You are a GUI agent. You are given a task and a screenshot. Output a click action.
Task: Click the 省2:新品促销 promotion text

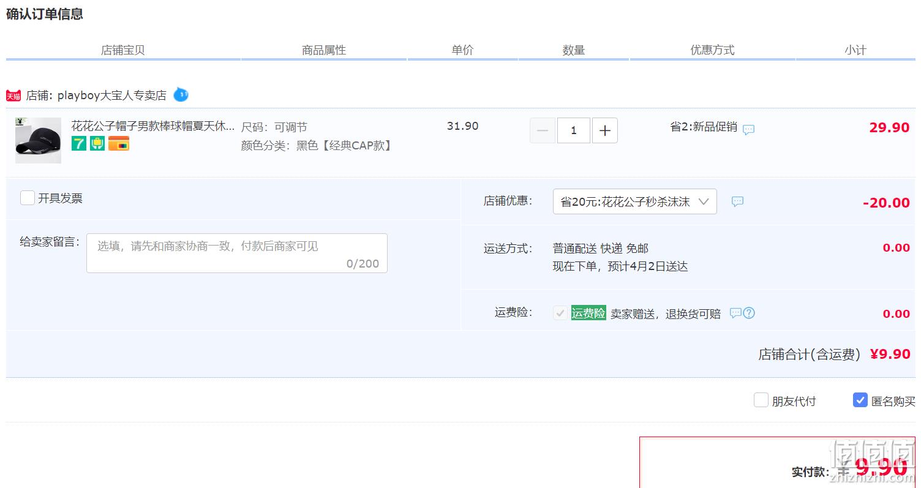704,127
